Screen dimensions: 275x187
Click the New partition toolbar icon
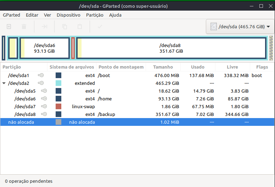click(x=9, y=27)
